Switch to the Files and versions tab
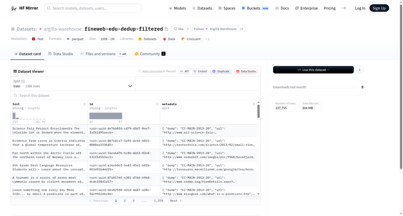The width and height of the screenshot is (403, 216). [104, 54]
